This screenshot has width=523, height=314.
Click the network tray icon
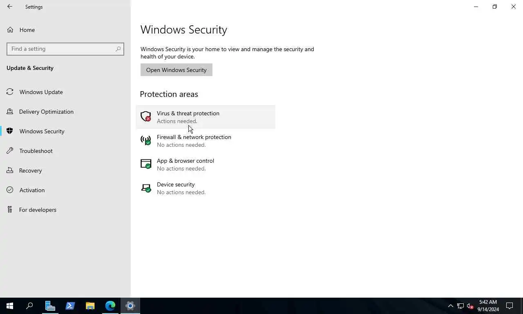460,306
